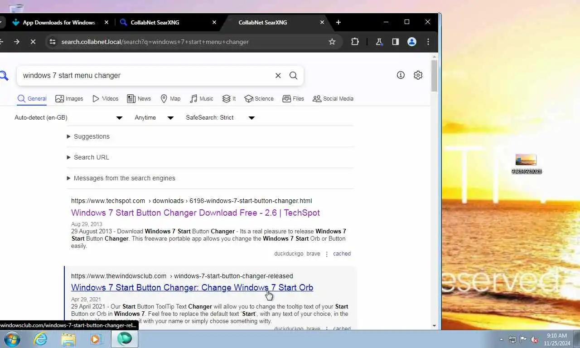Submit search with magnifier button
The image size is (580, 348).
tap(294, 76)
